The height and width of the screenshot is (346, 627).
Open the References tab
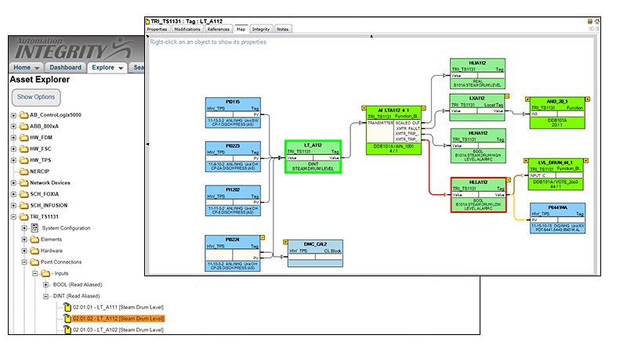tap(219, 29)
